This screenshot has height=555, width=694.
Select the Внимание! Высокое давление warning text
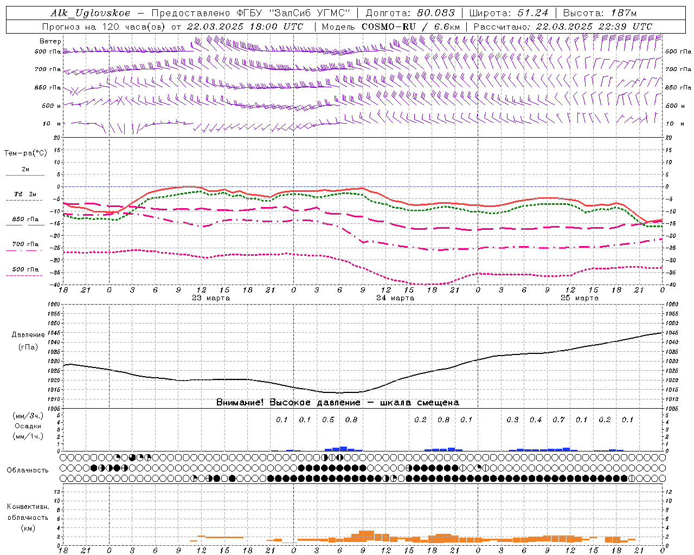coord(338,403)
